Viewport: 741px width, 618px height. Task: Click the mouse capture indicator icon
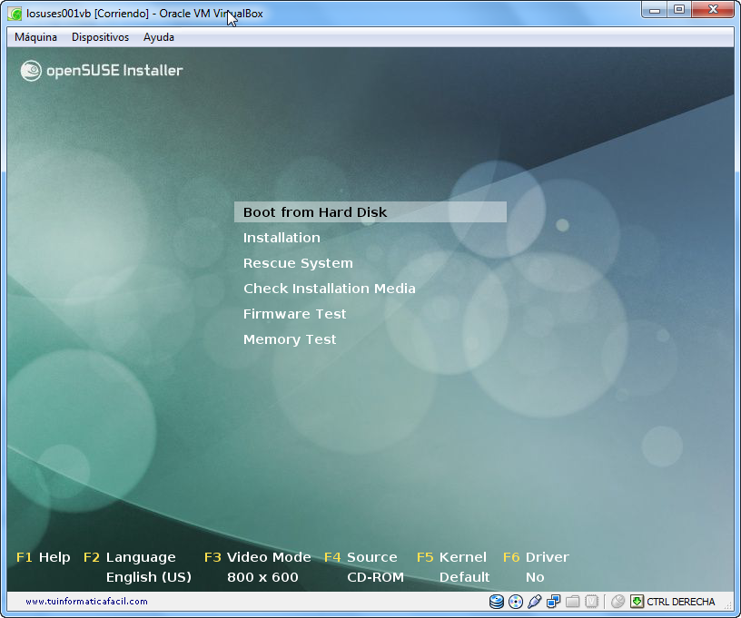[617, 602]
